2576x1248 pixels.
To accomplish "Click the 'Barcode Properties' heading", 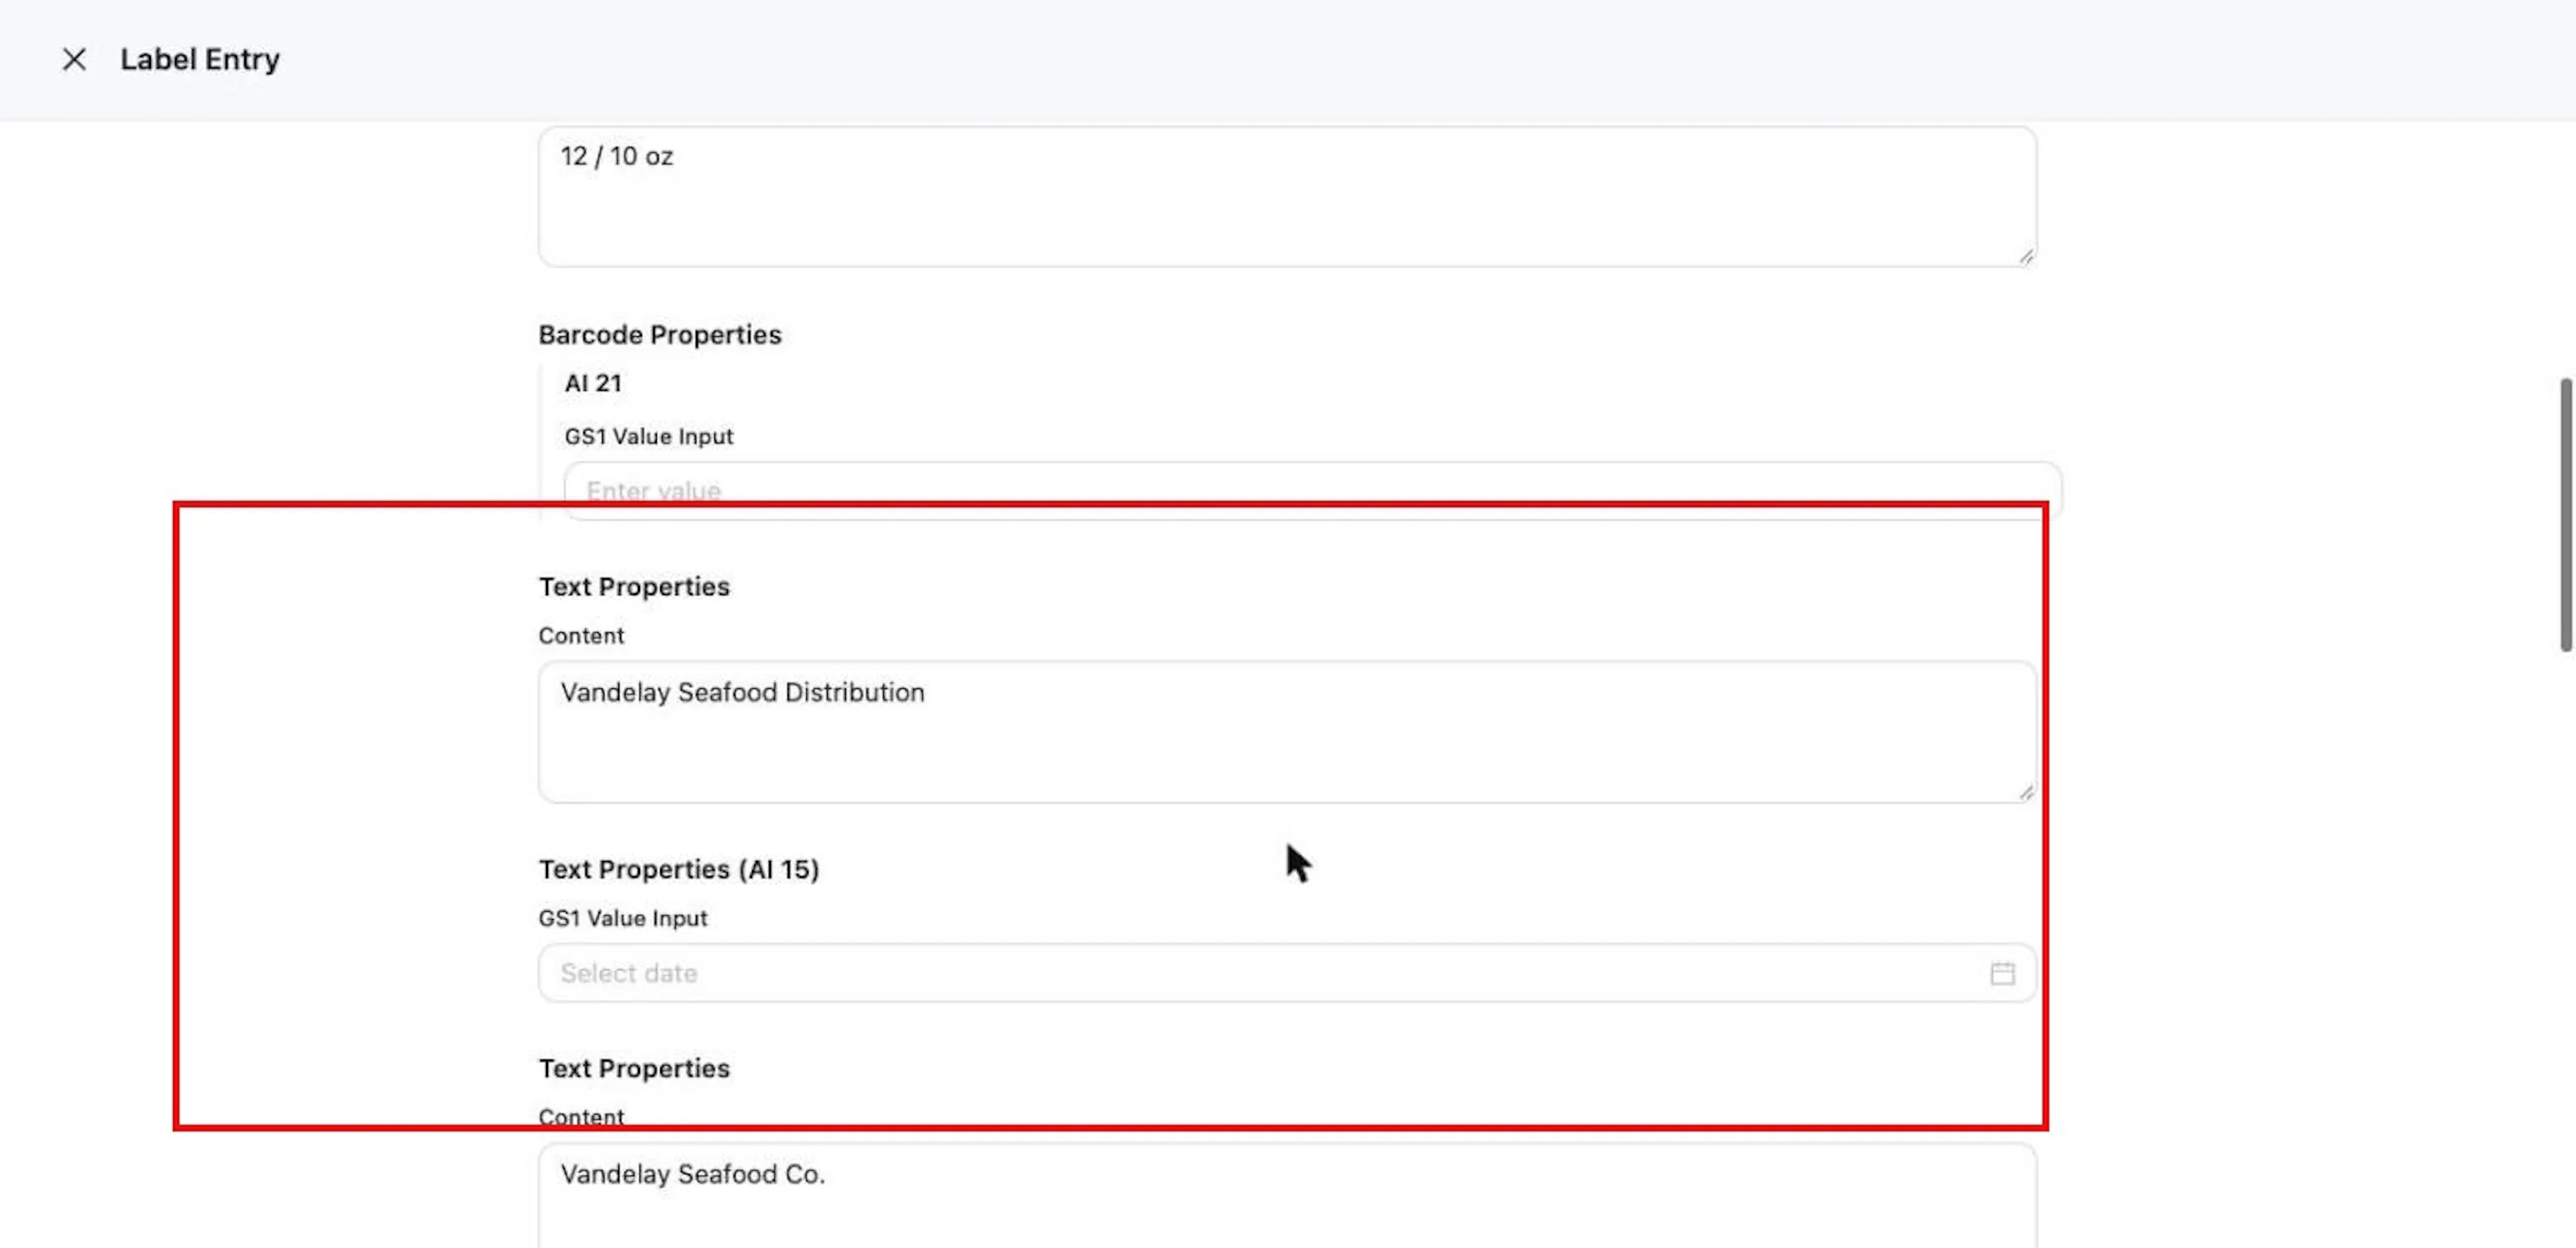I will (660, 334).
